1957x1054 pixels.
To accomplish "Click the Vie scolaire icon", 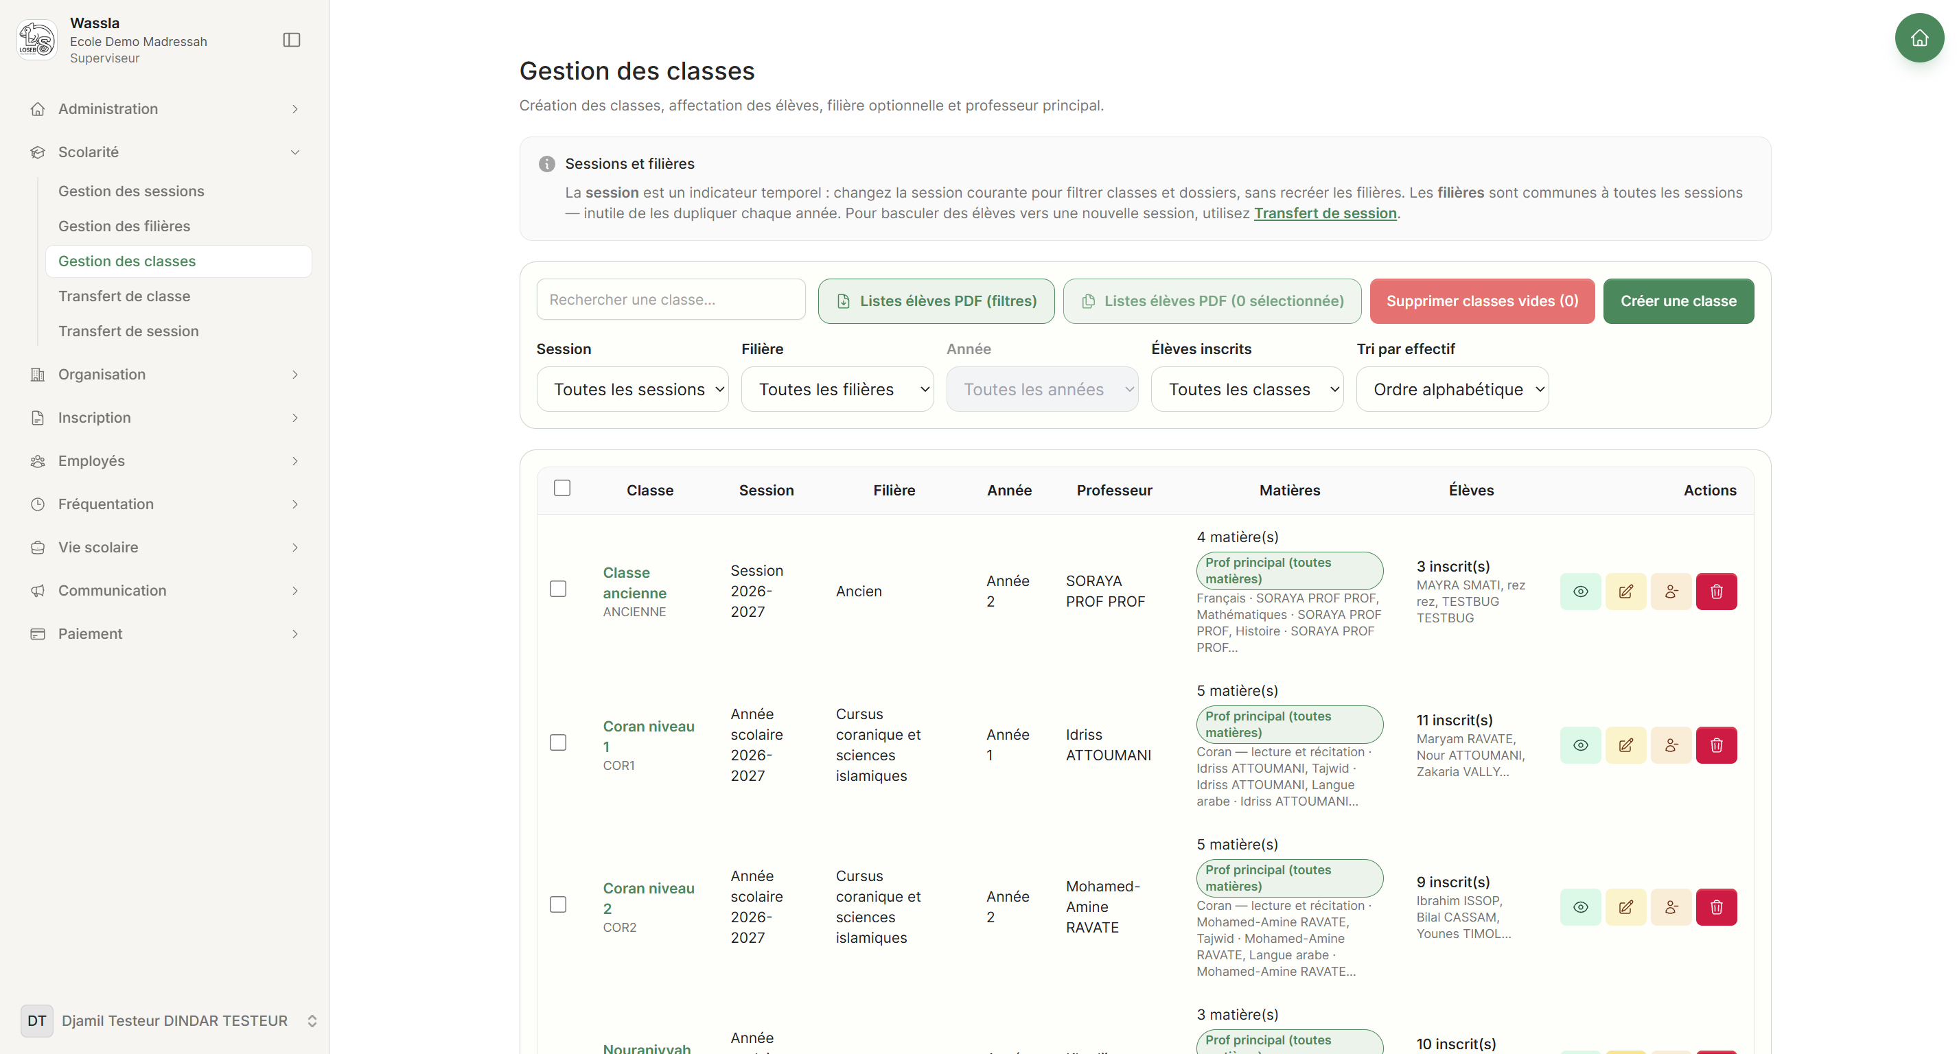I will (x=38, y=548).
